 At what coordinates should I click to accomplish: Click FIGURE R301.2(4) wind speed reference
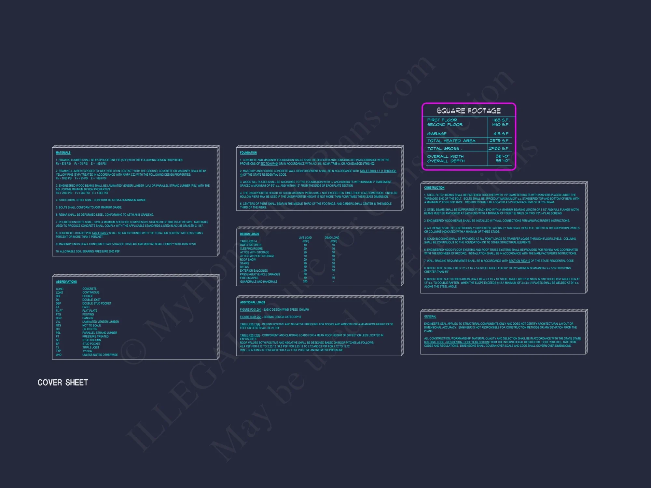point(250,310)
